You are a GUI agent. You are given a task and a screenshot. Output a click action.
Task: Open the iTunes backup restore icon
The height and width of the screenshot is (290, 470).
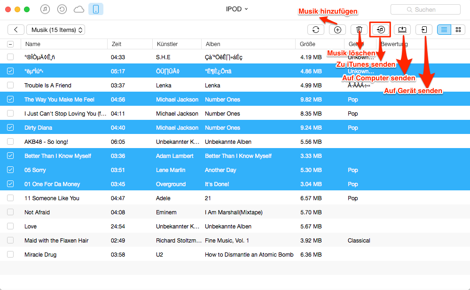62,9
